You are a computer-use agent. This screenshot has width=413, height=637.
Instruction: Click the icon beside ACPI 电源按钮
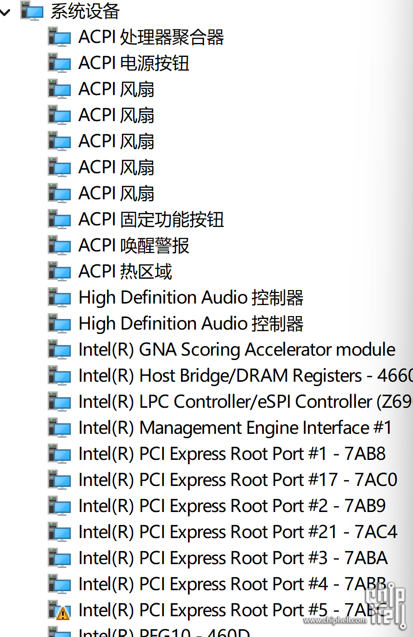pyautogui.click(x=60, y=63)
